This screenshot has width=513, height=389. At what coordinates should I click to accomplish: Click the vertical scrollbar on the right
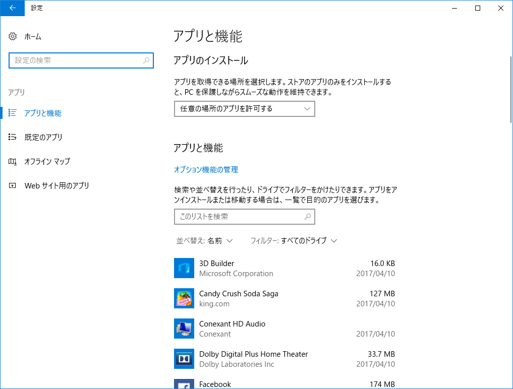[x=510, y=91]
